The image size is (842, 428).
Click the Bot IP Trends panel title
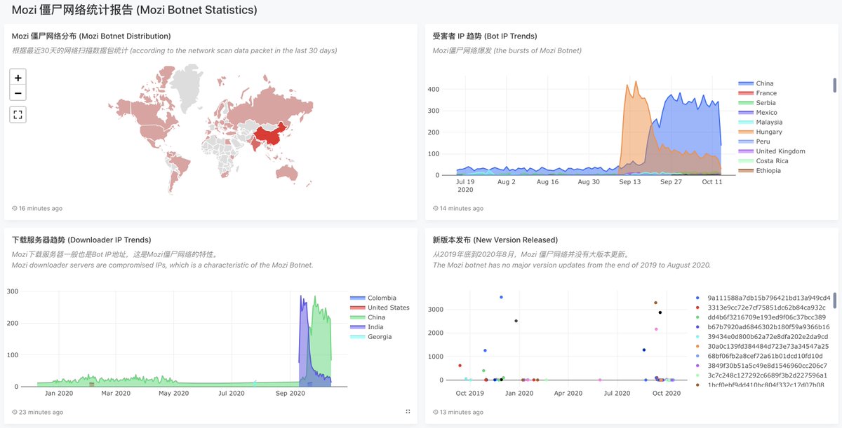click(485, 36)
